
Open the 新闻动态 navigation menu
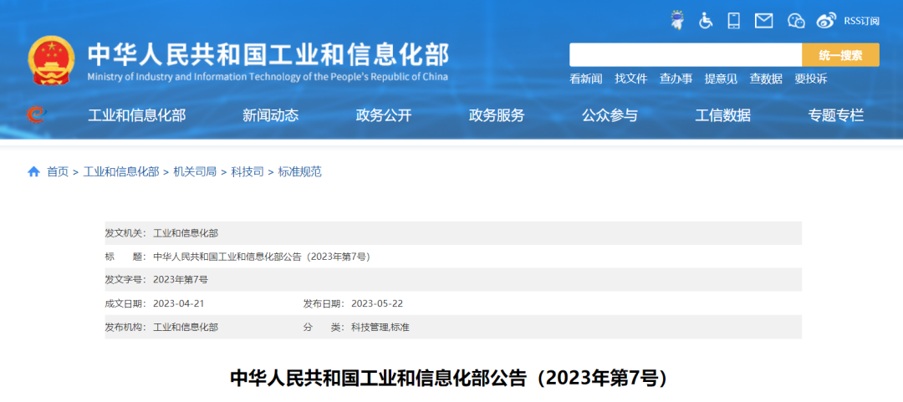270,116
